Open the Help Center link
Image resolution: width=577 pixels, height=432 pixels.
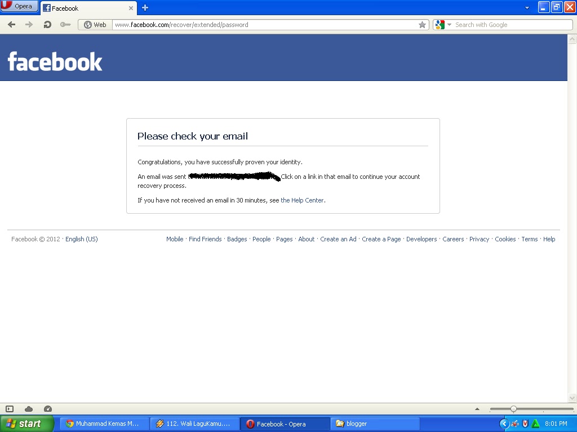[302, 200]
